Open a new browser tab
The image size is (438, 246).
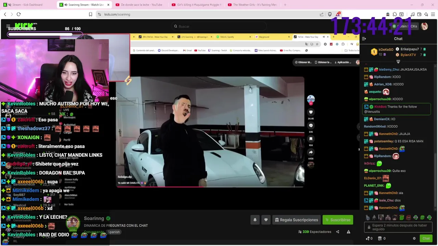tap(285, 5)
